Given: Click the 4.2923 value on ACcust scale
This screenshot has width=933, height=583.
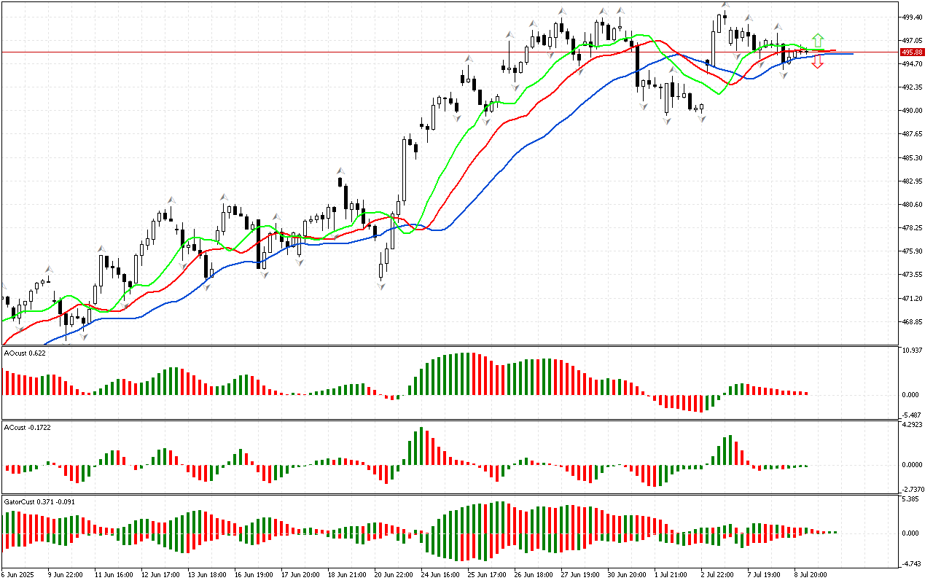Looking at the screenshot, I should tap(912, 424).
